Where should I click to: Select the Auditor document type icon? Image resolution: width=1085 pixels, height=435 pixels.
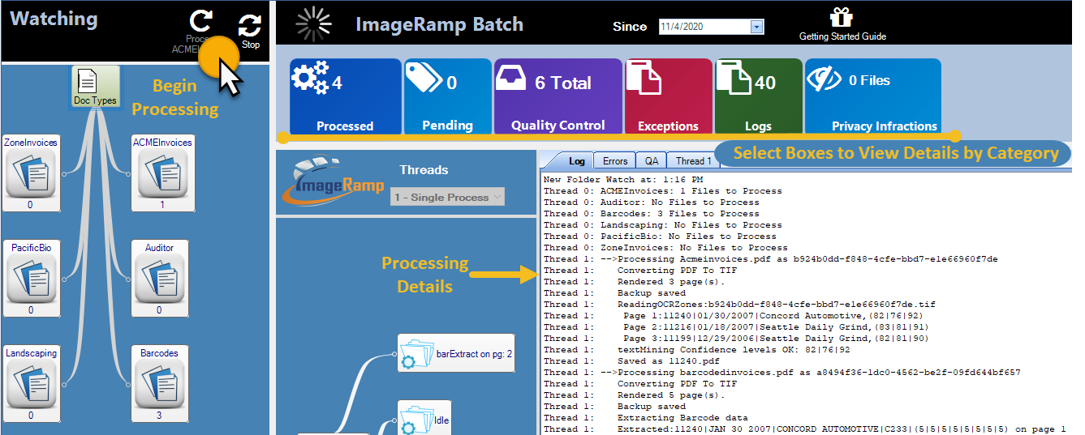(x=159, y=278)
